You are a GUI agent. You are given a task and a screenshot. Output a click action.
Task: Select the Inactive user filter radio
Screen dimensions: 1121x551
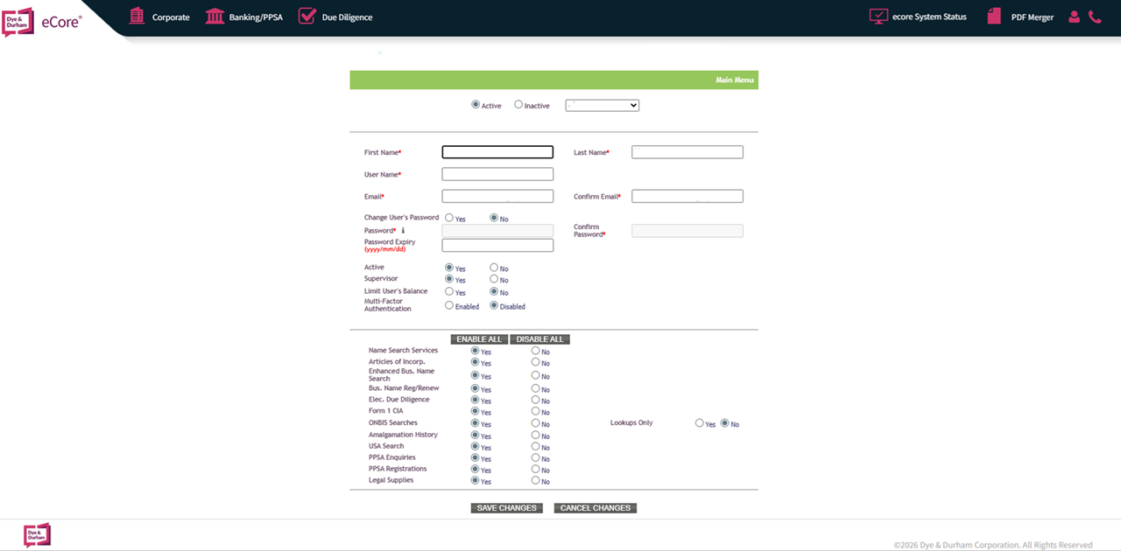518,104
